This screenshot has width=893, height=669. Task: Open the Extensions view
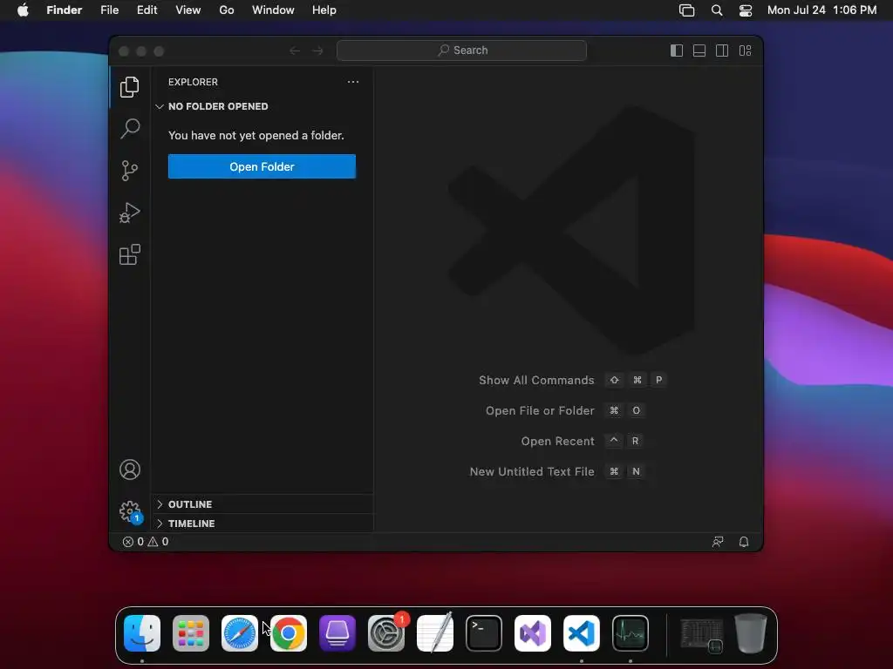(130, 254)
